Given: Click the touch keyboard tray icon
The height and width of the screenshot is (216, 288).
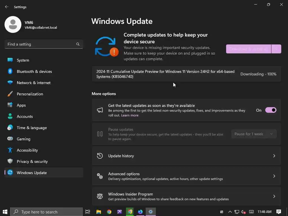Looking at the screenshot, I should (x=251, y=212).
